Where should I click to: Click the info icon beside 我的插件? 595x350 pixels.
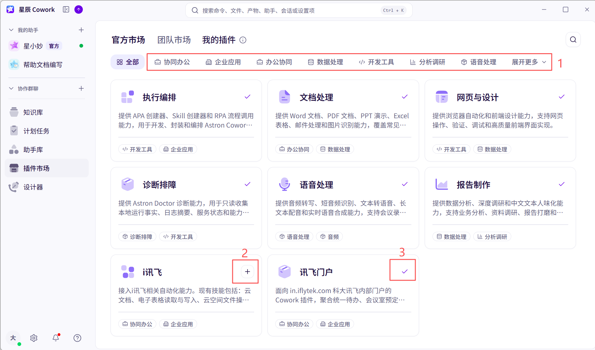[243, 40]
